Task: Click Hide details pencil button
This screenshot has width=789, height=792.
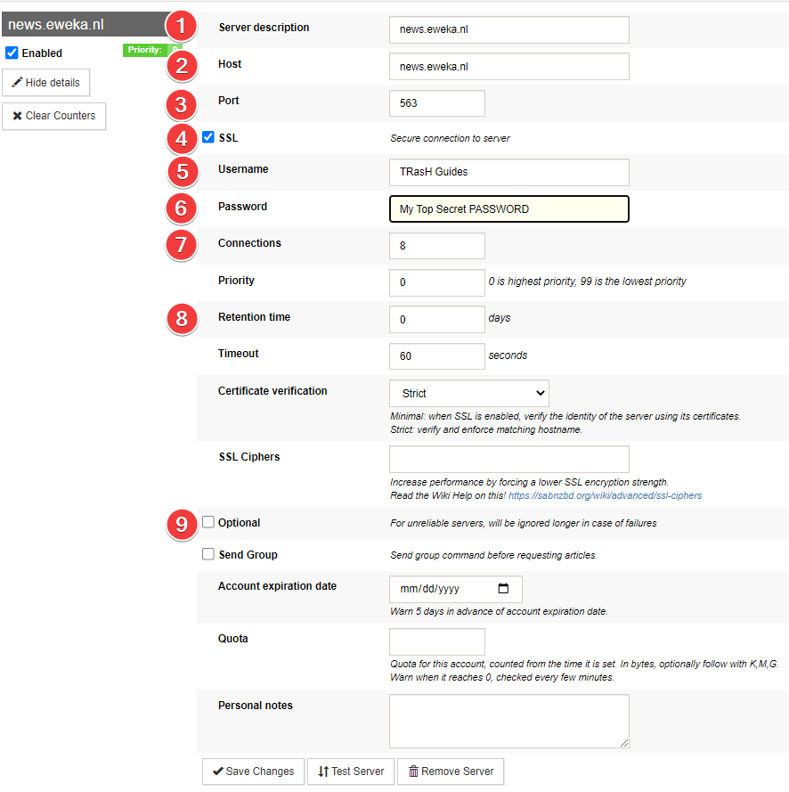Action: pos(46,83)
